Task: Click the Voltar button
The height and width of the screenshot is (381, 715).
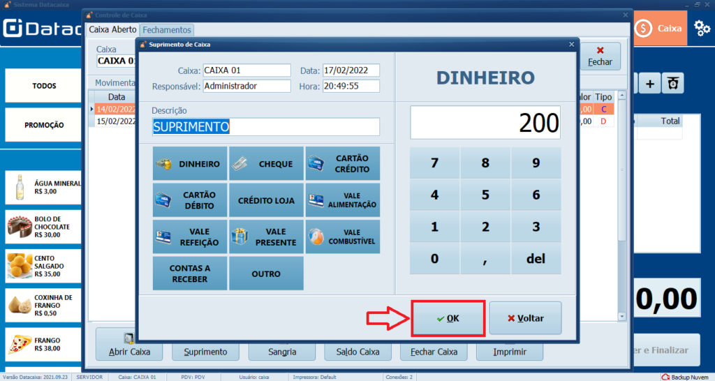Action: pyautogui.click(x=525, y=318)
